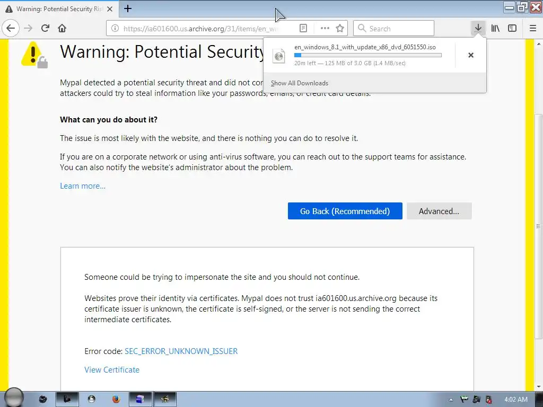This screenshot has height=407, width=543.
Task: Open the Firefox taskbar icon
Action: (116, 400)
